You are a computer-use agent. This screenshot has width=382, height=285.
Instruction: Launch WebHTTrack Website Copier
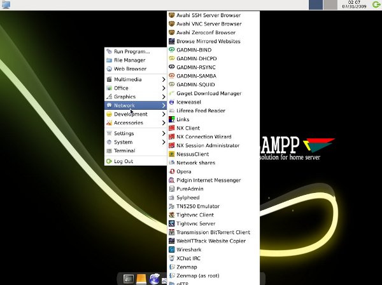213,241
